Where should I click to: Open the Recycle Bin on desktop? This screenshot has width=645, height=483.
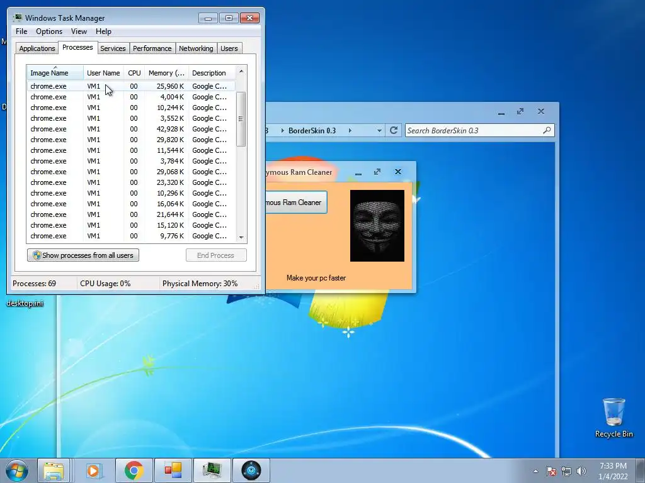(614, 418)
